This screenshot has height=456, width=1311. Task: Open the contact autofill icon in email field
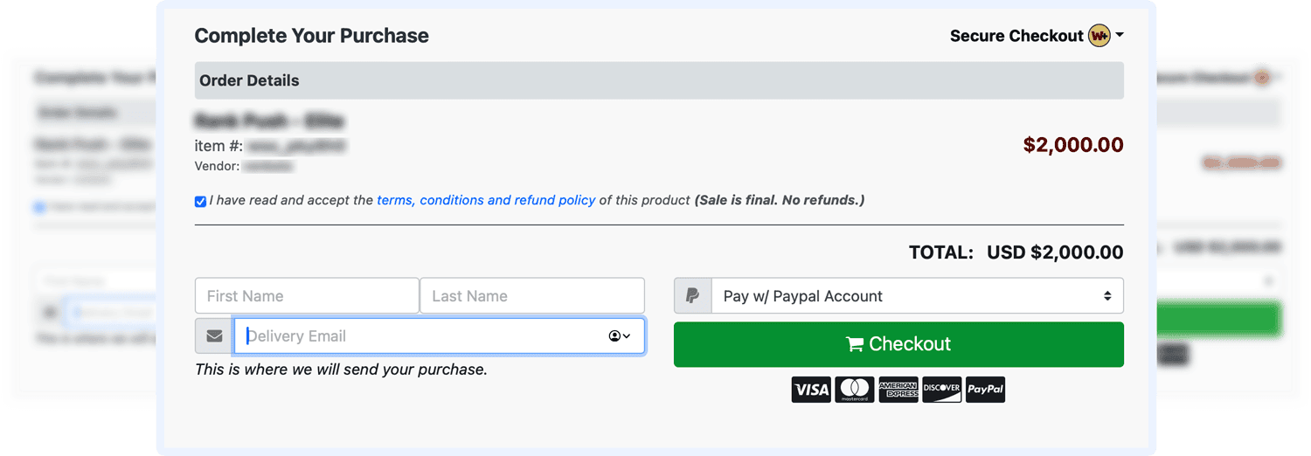(x=619, y=336)
